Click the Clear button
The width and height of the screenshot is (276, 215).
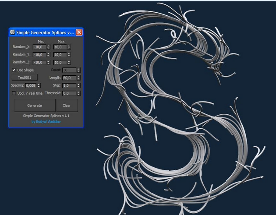[67, 106]
